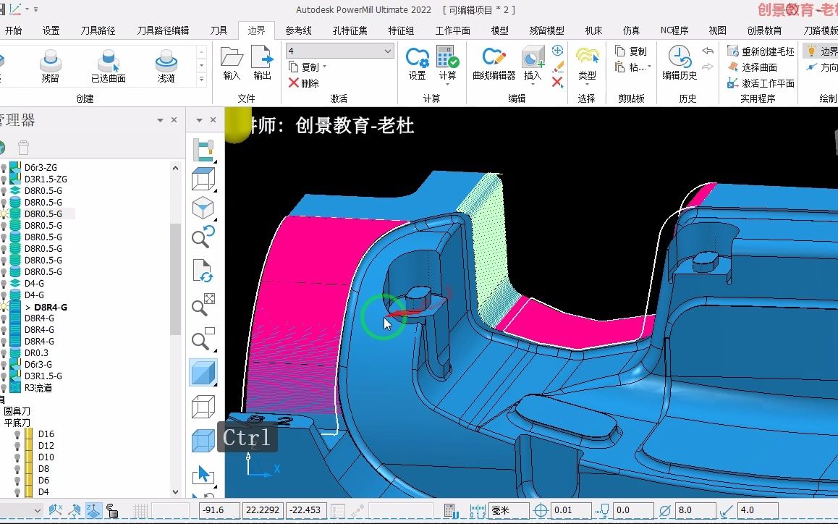This screenshot has height=524, width=838.
Task: Click the red X icon in Edit group
Action: click(557, 83)
